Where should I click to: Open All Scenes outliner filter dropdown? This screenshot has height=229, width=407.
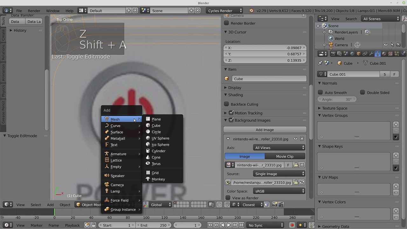[381, 19]
